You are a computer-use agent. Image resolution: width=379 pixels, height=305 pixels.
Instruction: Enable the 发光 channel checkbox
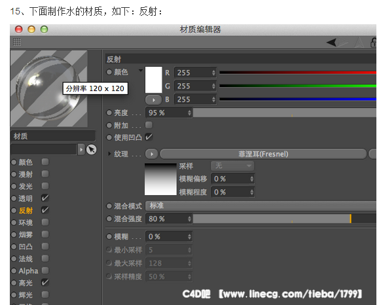[45, 186]
